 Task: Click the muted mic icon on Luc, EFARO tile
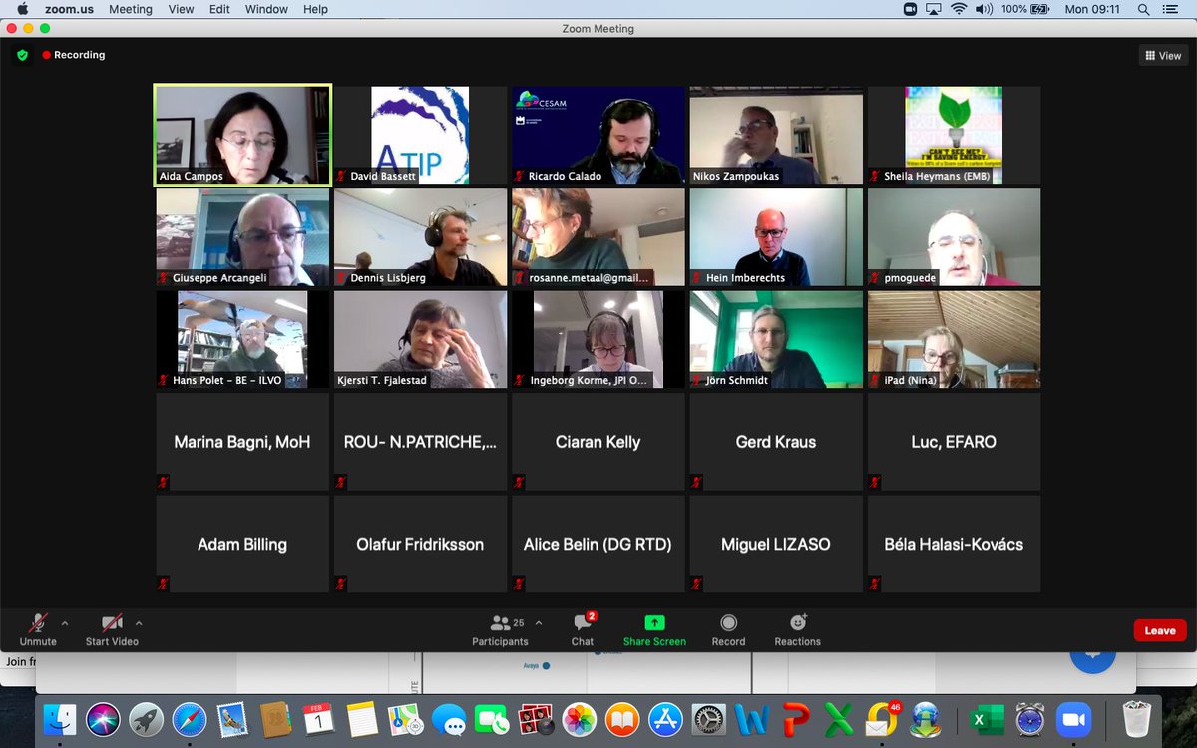tap(875, 483)
